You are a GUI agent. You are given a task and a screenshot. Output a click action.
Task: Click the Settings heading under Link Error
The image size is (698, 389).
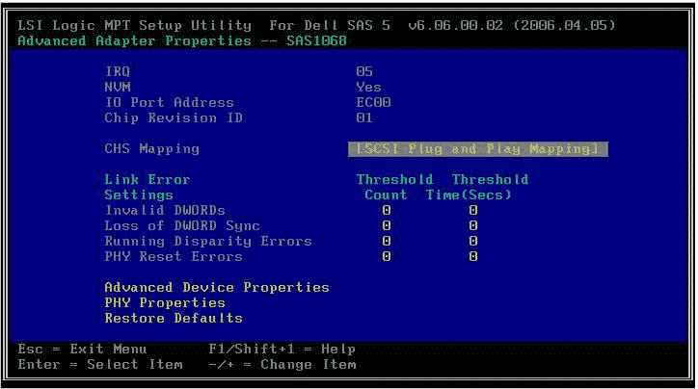point(139,195)
